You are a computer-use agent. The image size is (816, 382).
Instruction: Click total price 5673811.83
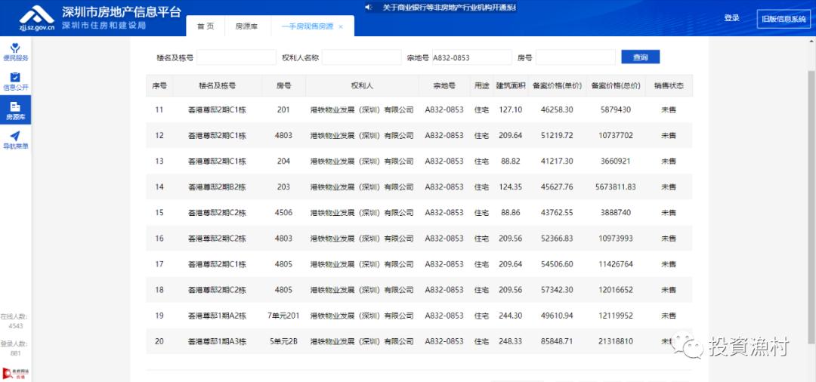[x=616, y=187]
